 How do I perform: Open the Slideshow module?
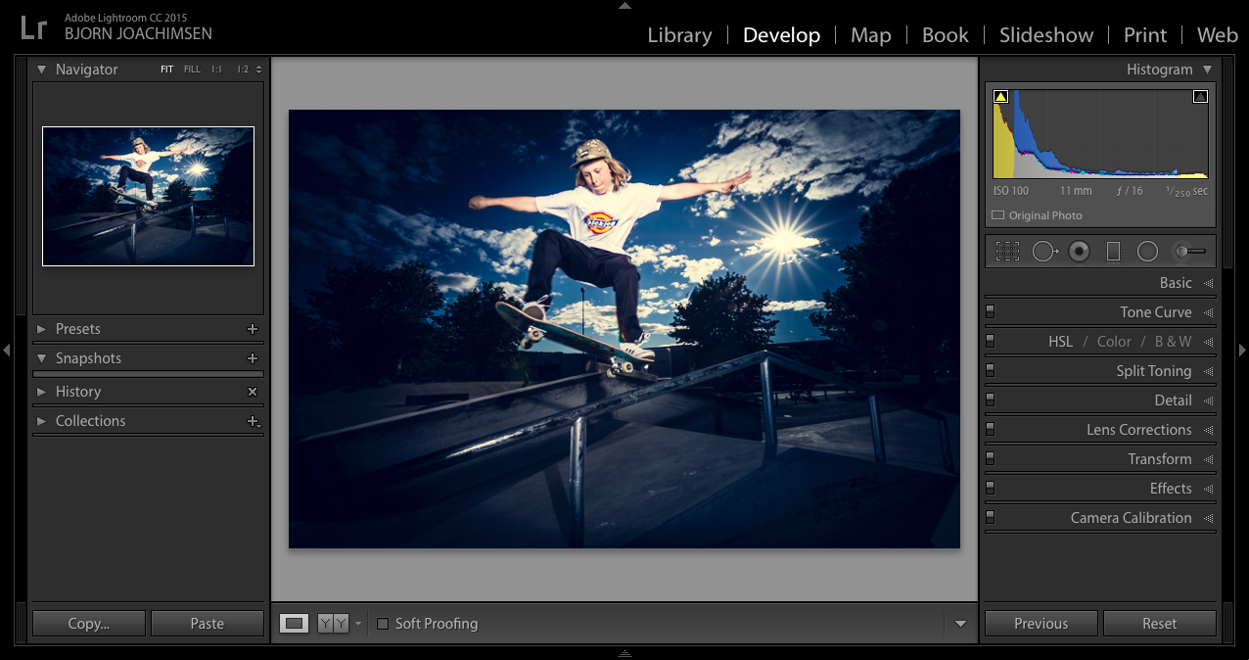coord(1046,35)
